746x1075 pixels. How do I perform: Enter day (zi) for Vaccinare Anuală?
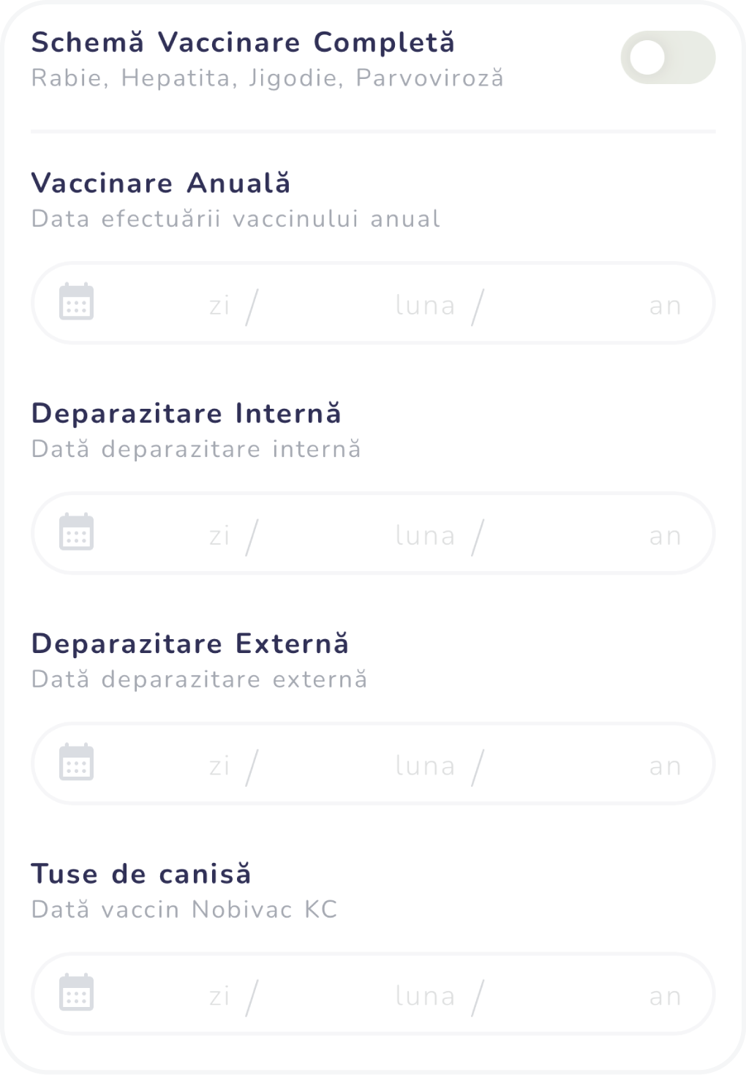(x=219, y=306)
